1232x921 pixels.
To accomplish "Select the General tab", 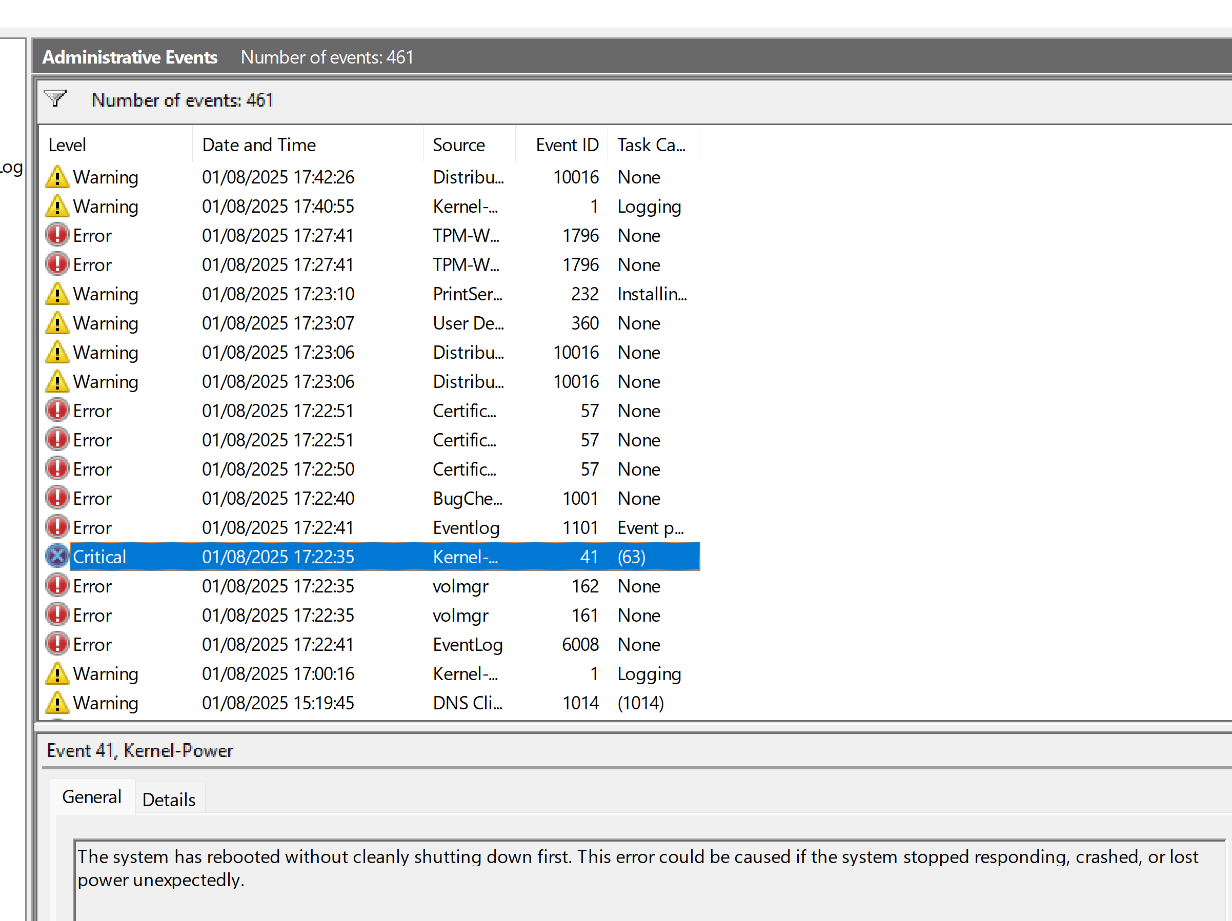I will tap(92, 797).
